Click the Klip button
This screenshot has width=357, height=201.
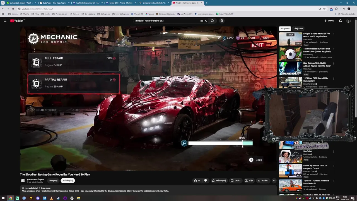tap(249, 181)
